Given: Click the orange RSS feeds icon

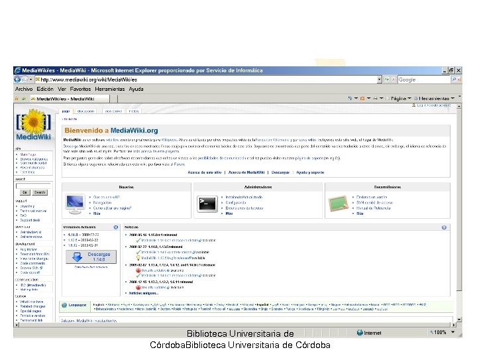Looking at the screenshot, I should (x=362, y=98).
